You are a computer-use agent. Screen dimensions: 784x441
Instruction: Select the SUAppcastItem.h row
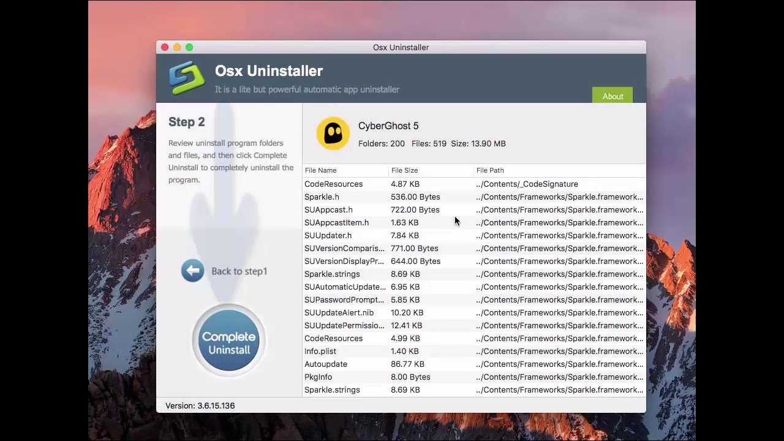point(474,222)
